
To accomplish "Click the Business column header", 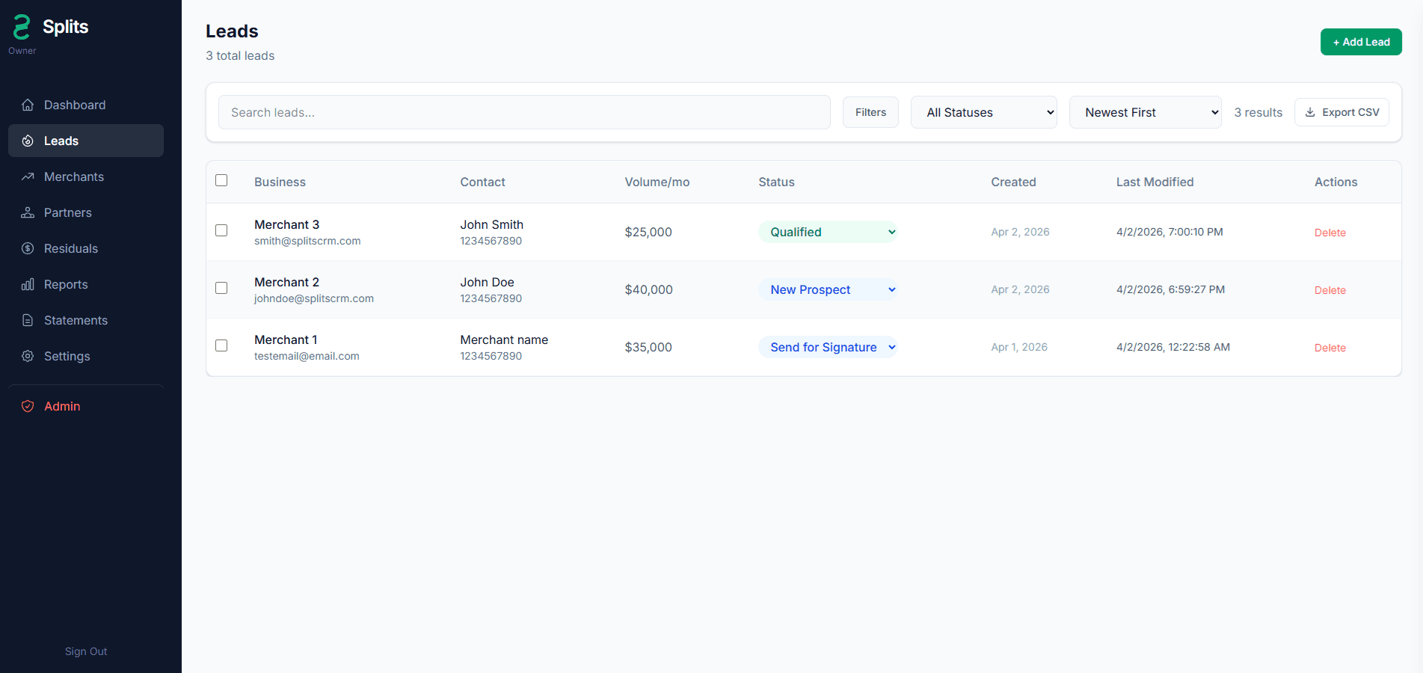I will tap(280, 182).
